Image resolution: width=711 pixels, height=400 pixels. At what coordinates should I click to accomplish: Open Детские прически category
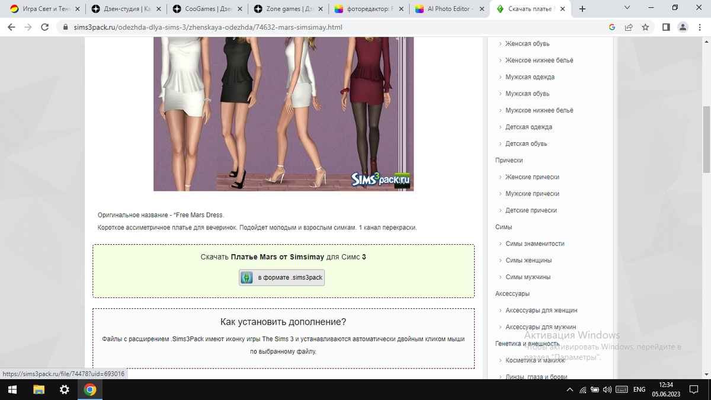pos(531,210)
